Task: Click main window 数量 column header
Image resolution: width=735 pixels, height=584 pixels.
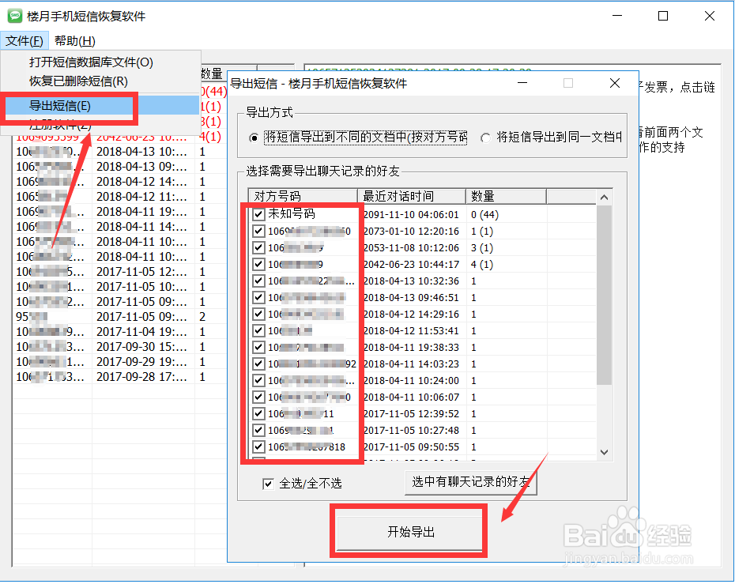Action: coord(228,73)
